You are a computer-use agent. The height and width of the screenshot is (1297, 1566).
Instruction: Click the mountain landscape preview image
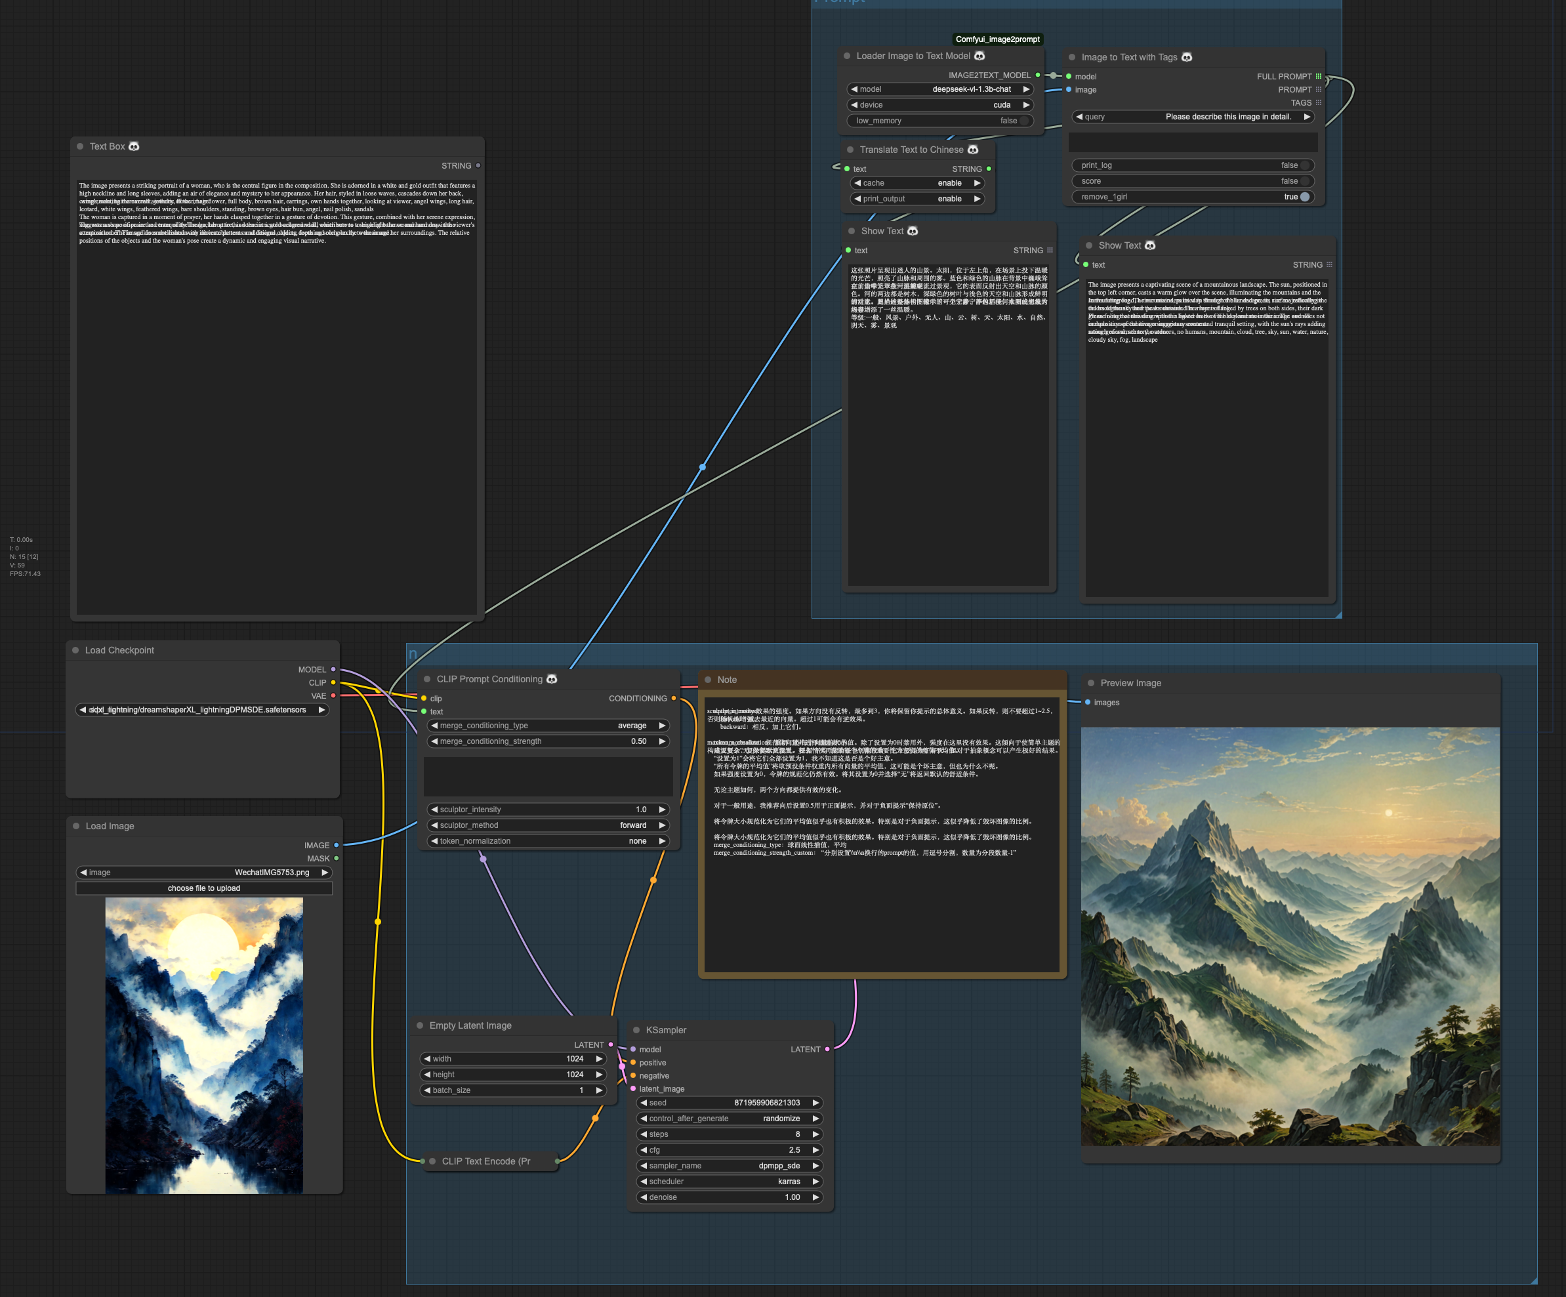1290,936
